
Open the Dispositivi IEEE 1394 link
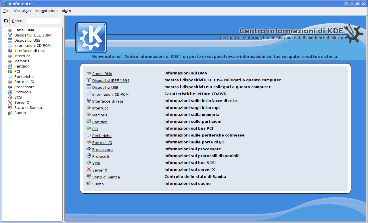[111, 81]
